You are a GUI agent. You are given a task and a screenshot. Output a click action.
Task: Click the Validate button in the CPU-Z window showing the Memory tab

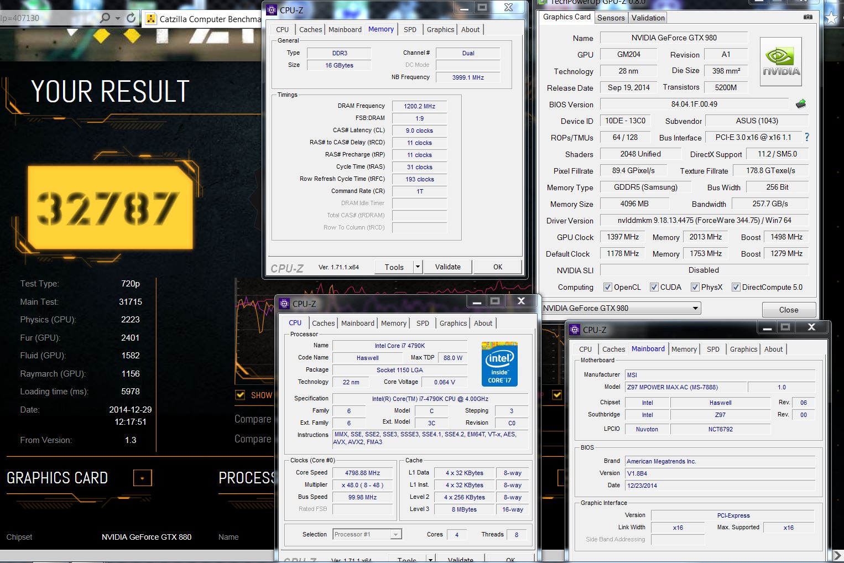tap(447, 267)
